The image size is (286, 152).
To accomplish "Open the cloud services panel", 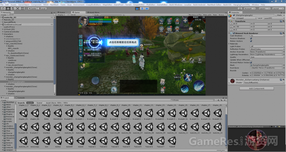I will [240, 9].
